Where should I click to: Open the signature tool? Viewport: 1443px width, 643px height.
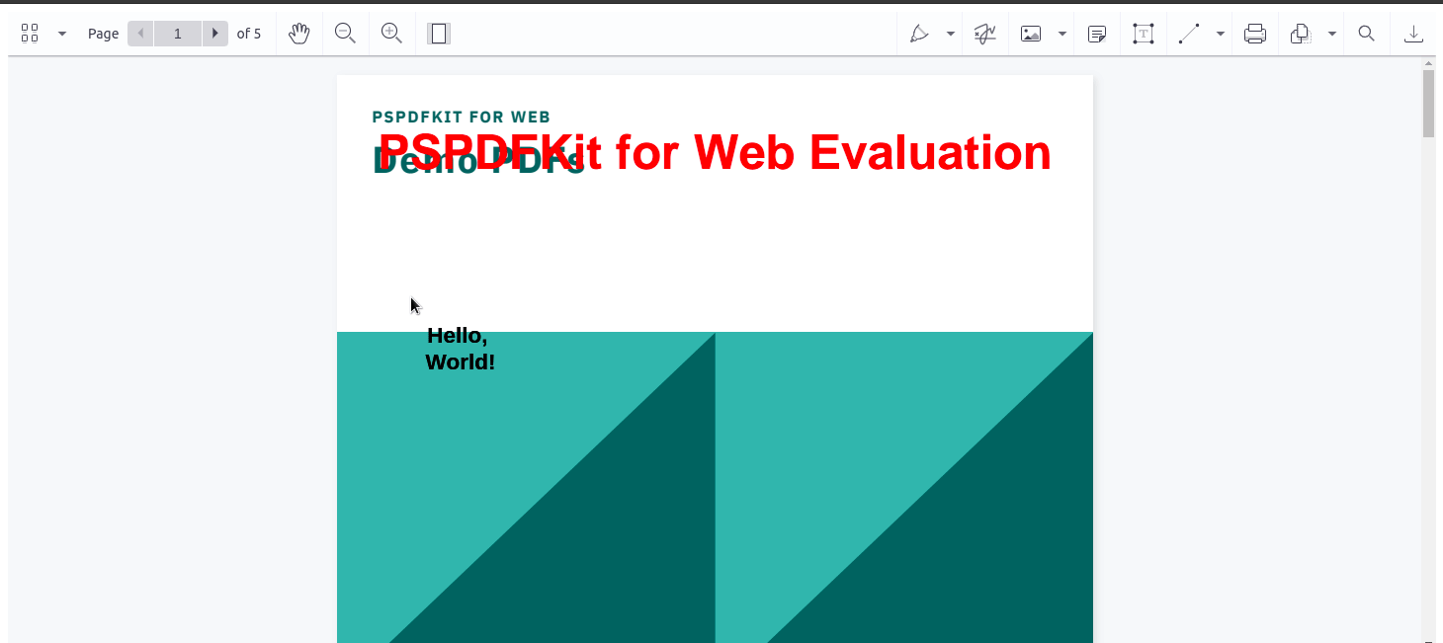click(x=983, y=33)
